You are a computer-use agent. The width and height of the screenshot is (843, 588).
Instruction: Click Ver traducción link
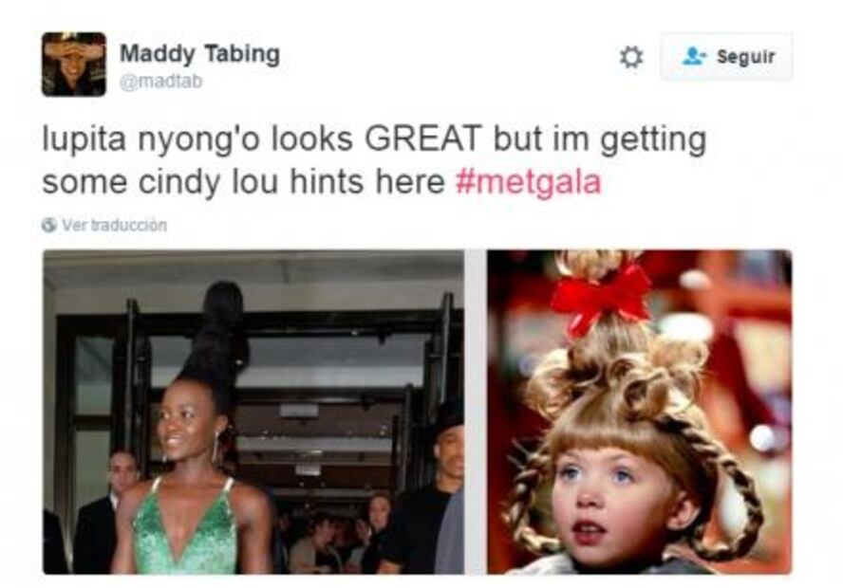(115, 225)
